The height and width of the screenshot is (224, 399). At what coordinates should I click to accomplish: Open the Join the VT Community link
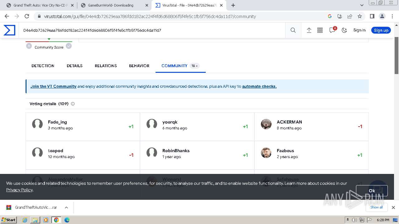coord(53,86)
